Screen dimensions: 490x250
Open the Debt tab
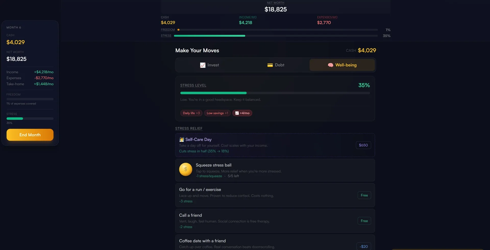pos(276,65)
